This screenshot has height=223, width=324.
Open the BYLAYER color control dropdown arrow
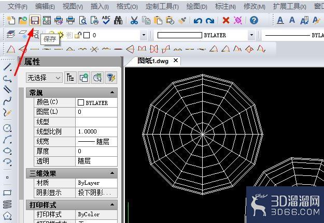251,35
